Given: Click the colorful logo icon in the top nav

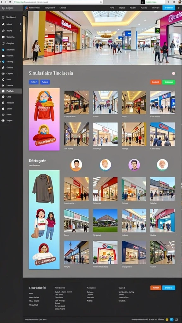Looking at the screenshot, I should 26,8.
